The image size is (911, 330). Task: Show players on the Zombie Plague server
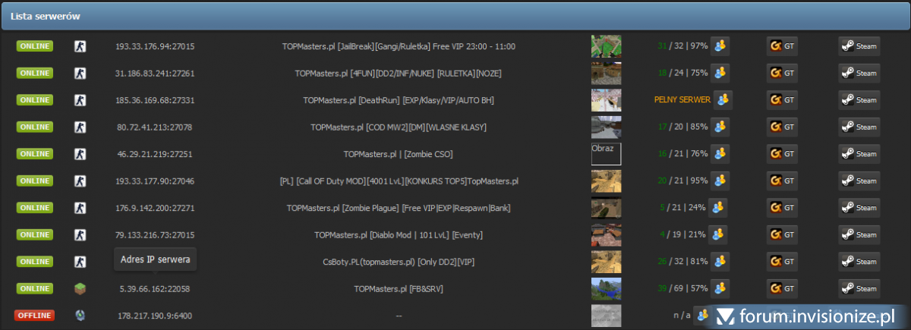point(717,207)
